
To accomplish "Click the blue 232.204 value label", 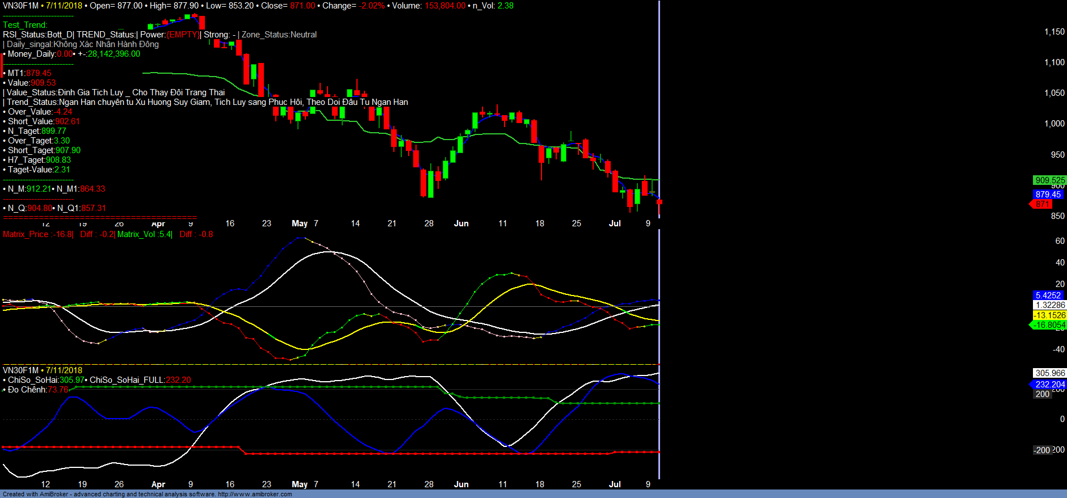I will click(x=1050, y=385).
